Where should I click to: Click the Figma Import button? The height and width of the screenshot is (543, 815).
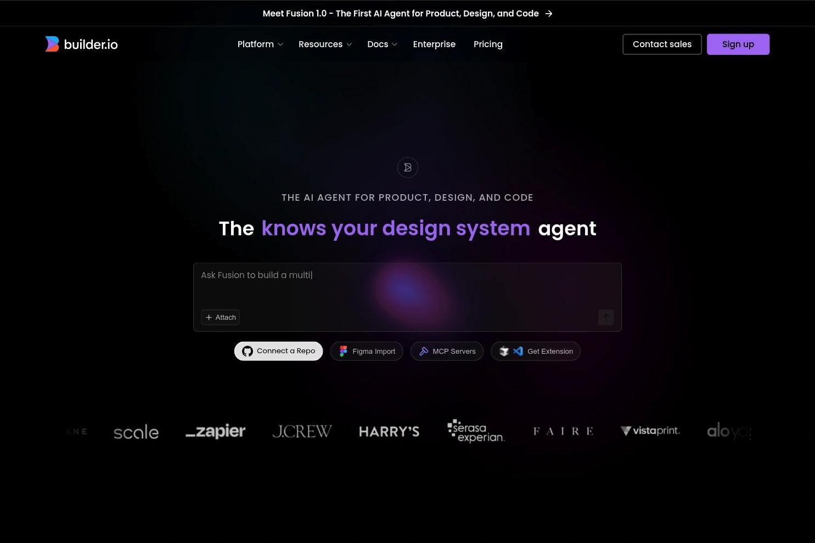pos(367,351)
